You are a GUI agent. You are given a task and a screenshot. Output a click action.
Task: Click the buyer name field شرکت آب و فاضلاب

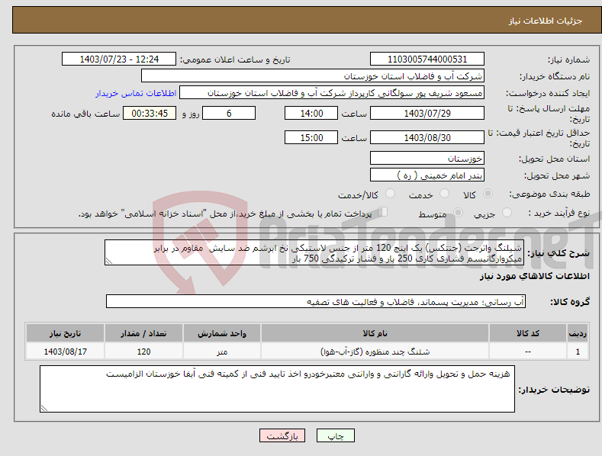coord(313,76)
